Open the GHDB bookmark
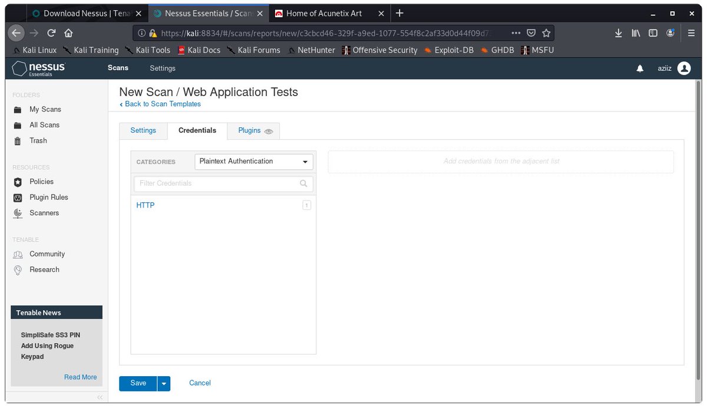The width and height of the screenshot is (707, 408). tap(497, 50)
